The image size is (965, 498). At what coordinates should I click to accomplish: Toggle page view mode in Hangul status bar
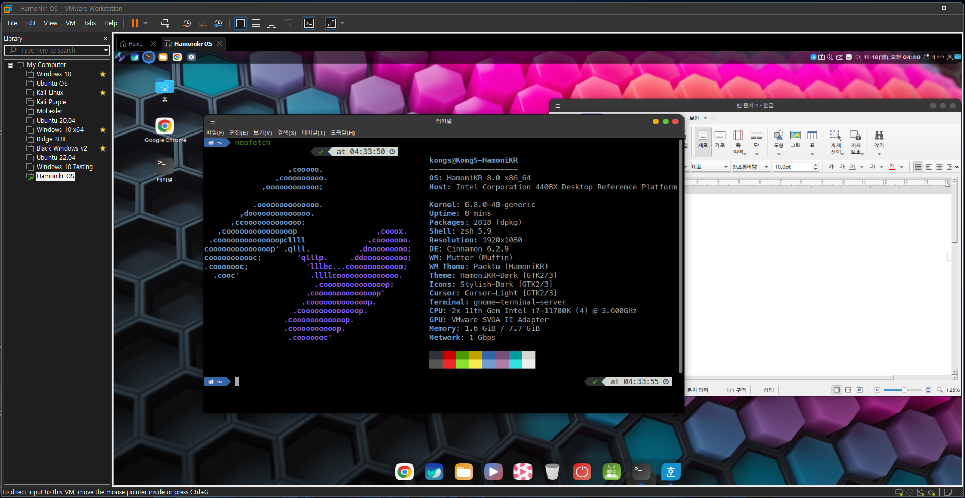coord(837,390)
